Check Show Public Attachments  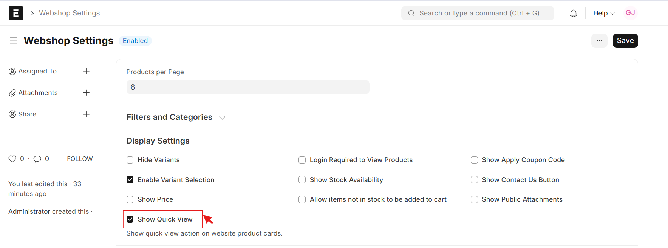pyautogui.click(x=474, y=199)
